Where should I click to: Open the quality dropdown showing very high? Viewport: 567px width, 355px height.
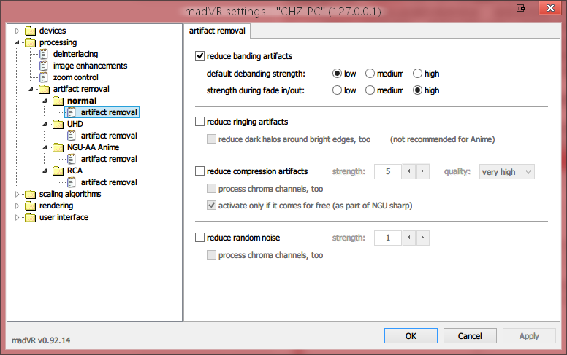click(506, 172)
